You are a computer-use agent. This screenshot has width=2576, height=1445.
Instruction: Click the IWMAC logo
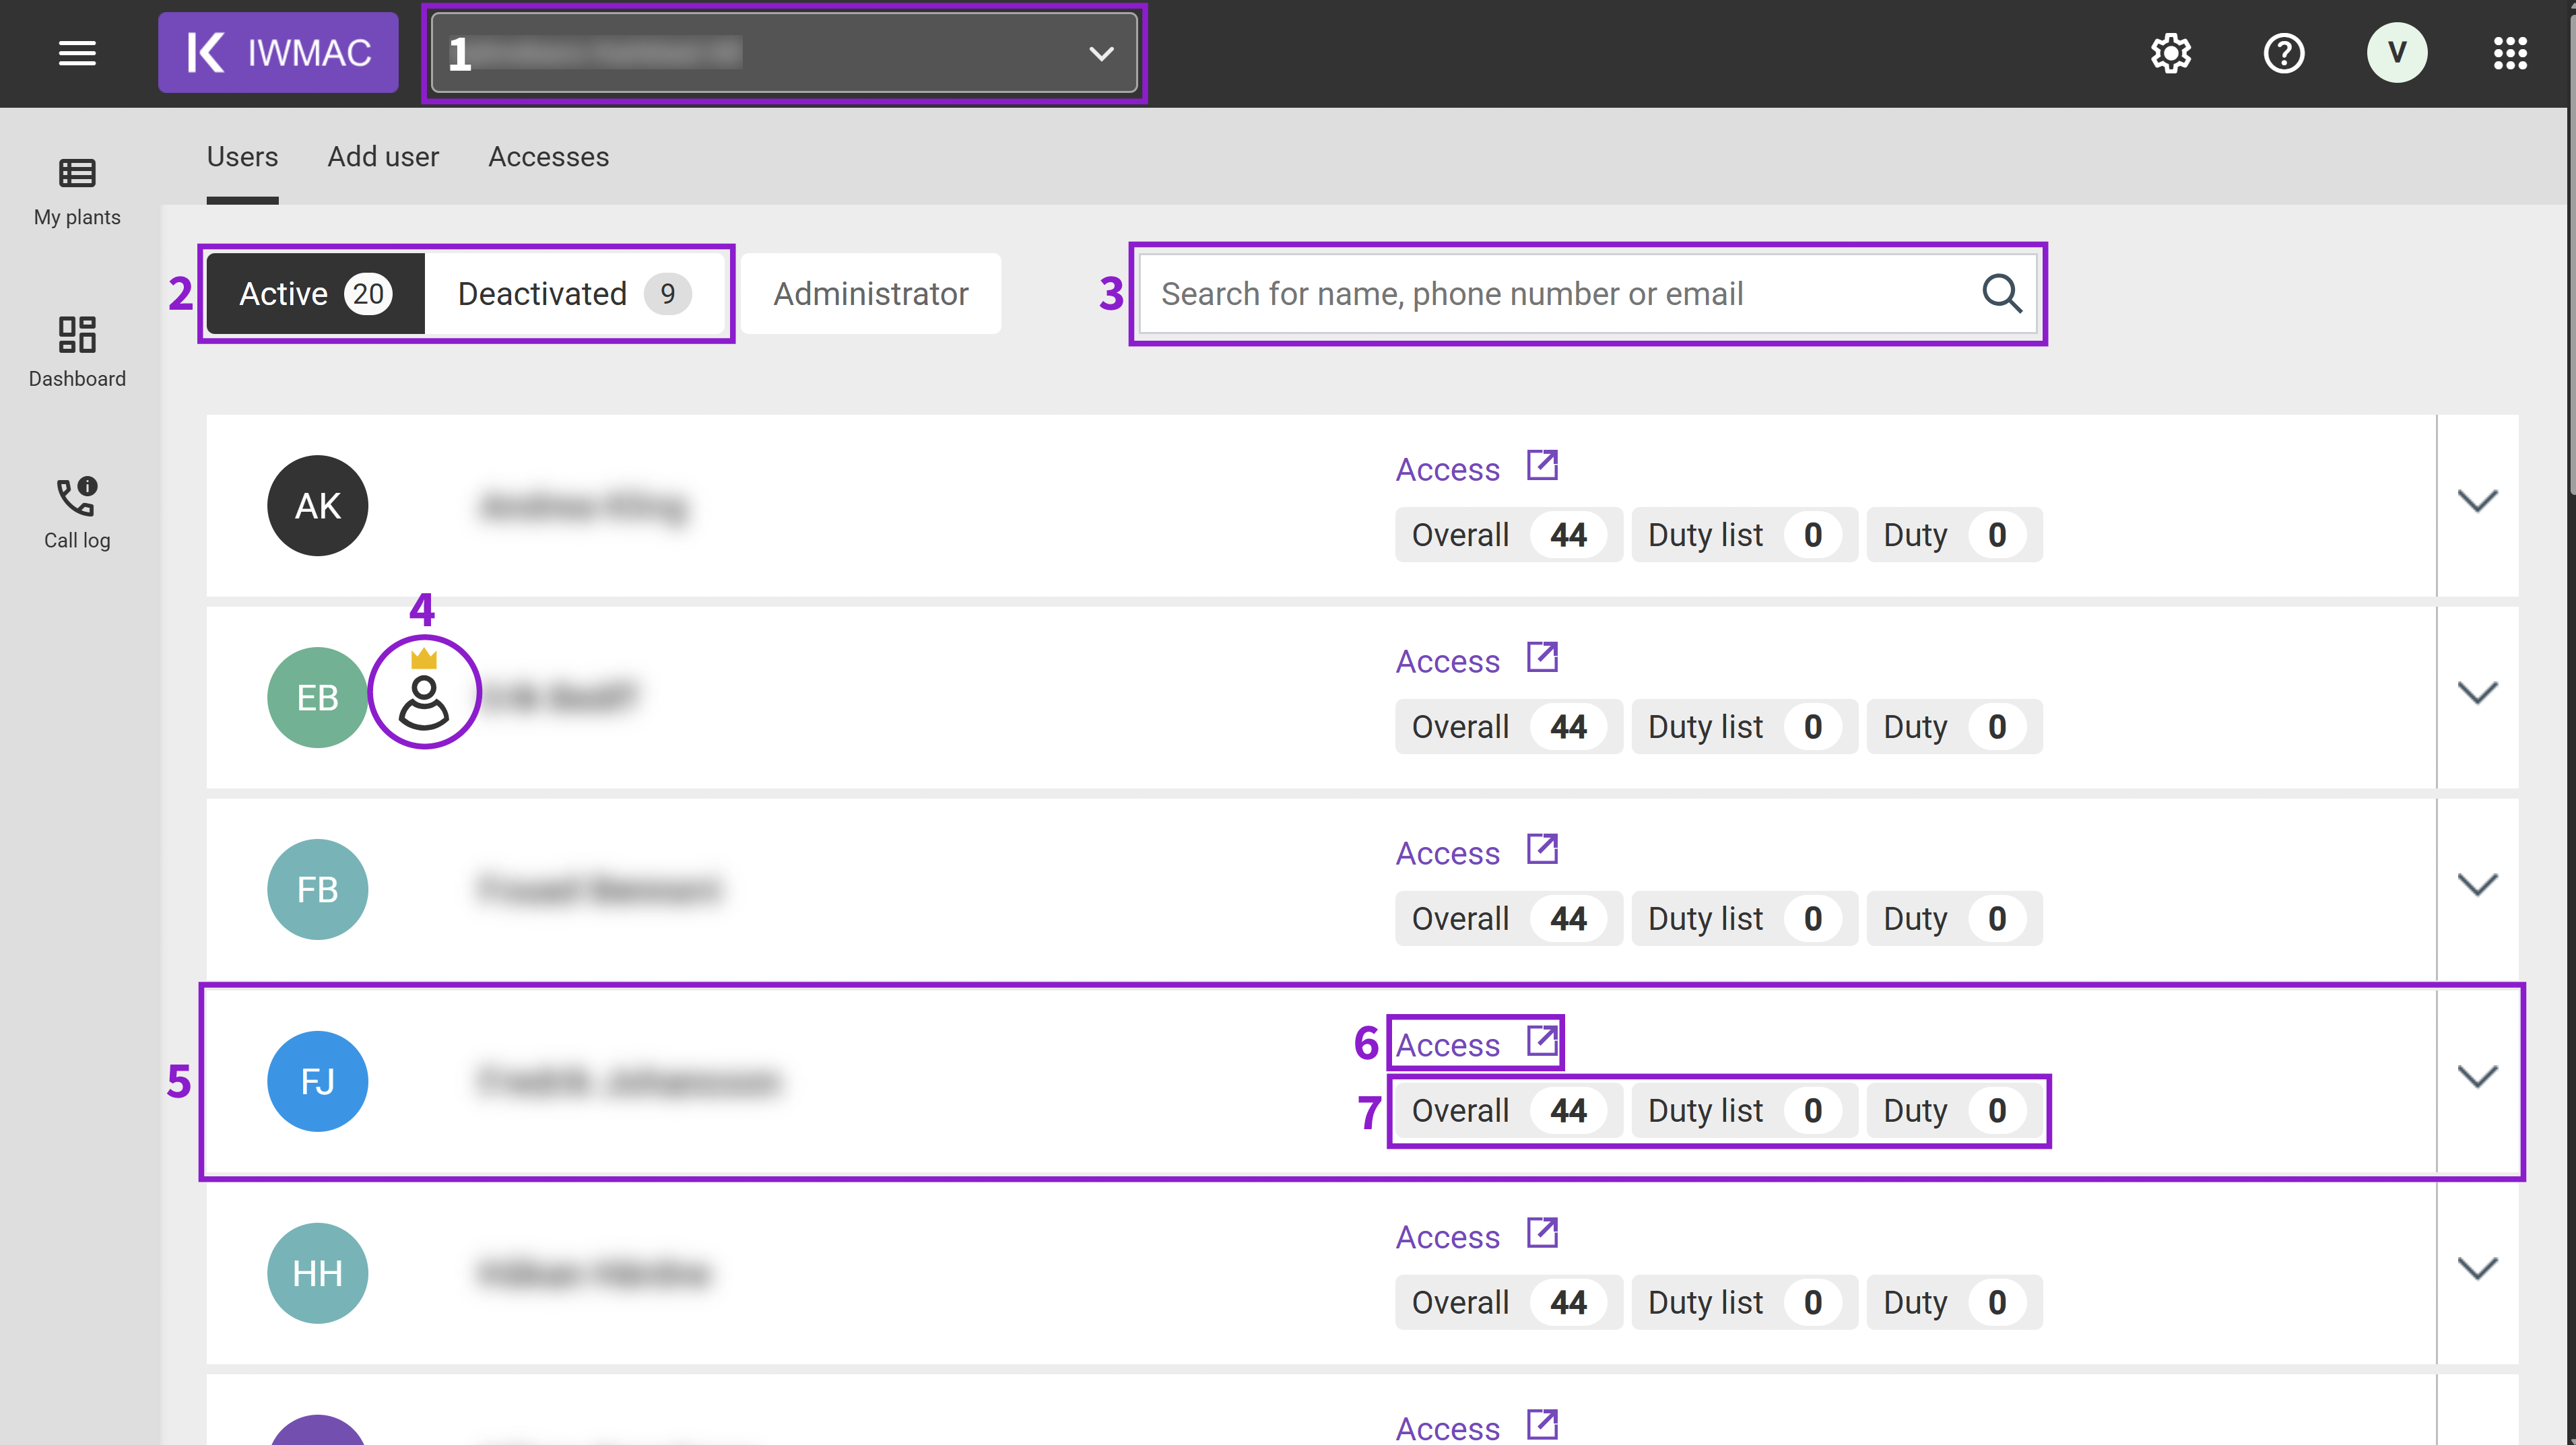(x=278, y=53)
